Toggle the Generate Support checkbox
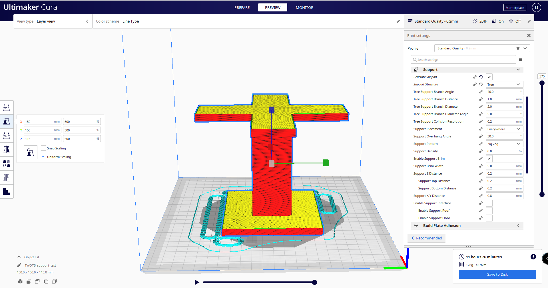548x288 pixels. (x=489, y=77)
